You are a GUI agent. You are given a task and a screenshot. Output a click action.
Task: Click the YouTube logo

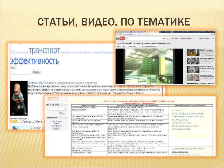[120, 38]
